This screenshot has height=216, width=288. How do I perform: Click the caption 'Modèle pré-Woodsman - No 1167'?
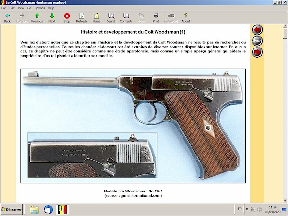tap(133, 191)
